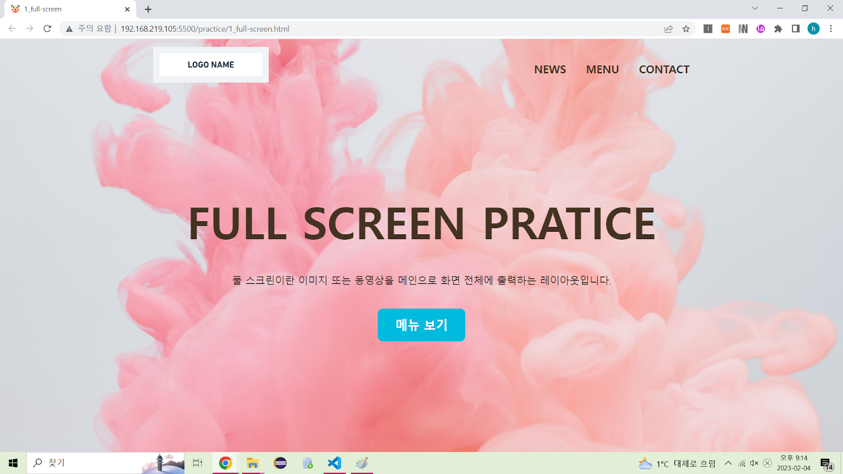Click the LOGO NAME box
The image size is (843, 474).
click(x=211, y=65)
